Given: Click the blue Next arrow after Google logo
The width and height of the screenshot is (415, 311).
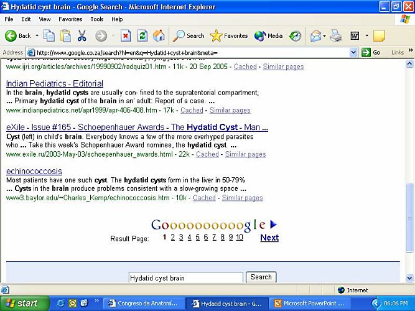Looking at the screenshot, I should (x=273, y=225).
